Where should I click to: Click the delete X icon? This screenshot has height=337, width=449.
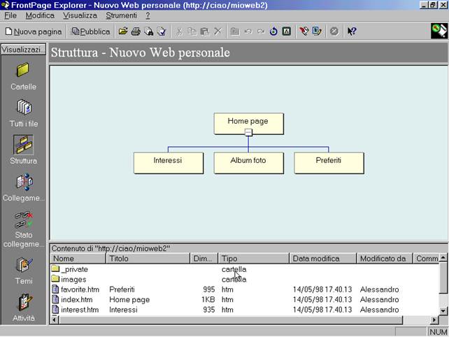point(218,31)
